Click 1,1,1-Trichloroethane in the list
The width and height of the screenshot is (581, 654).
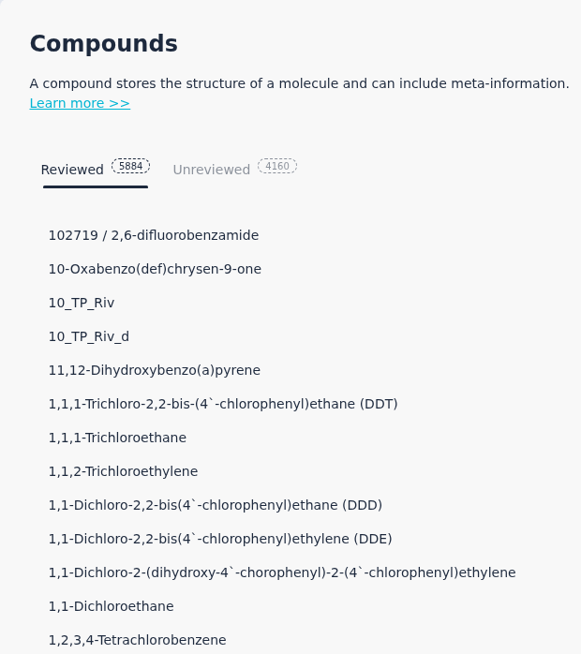[117, 438]
